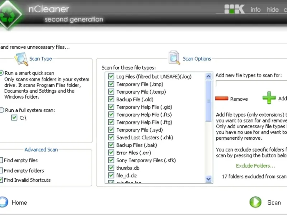Click the Scan button text
This screenshot has width=287, height=215.
[274, 202]
